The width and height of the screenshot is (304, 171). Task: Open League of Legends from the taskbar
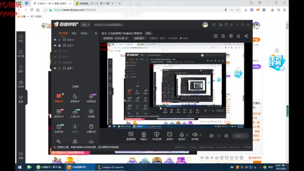coord(111,167)
